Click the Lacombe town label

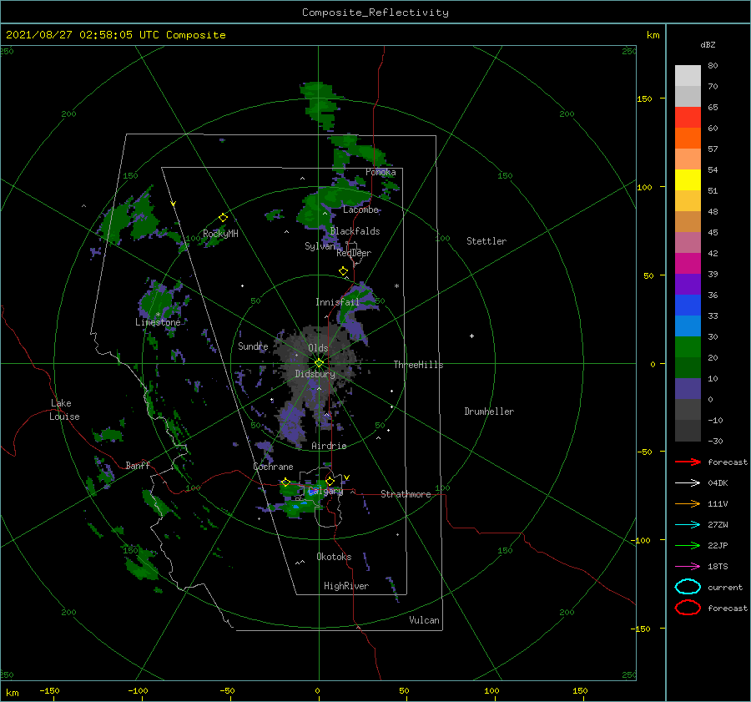pos(360,210)
